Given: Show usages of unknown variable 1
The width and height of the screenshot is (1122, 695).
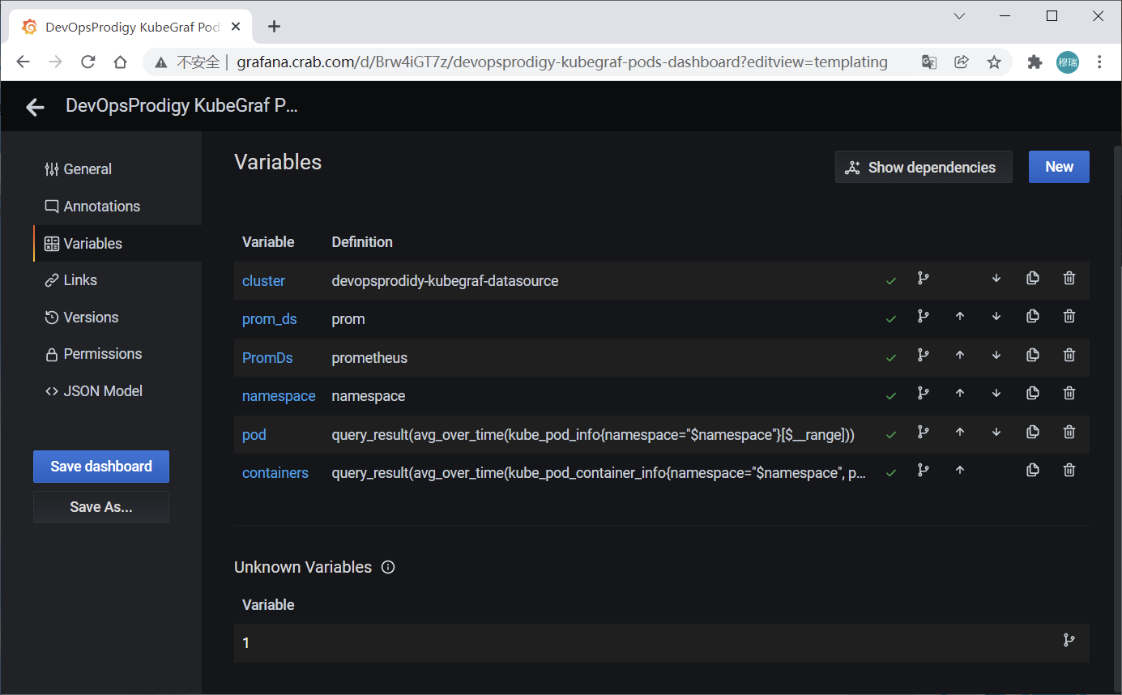Looking at the screenshot, I should click(1069, 641).
